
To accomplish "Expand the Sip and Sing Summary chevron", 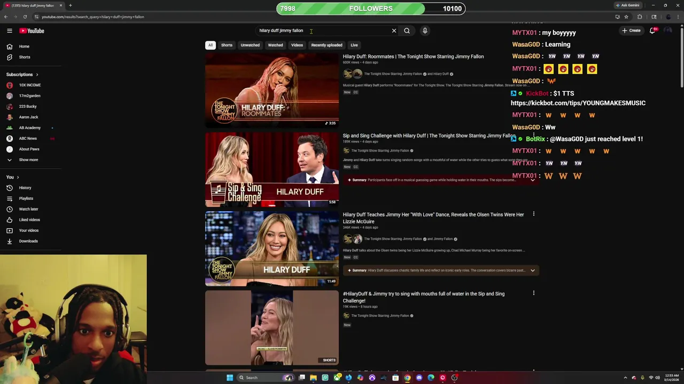I will pyautogui.click(x=533, y=180).
